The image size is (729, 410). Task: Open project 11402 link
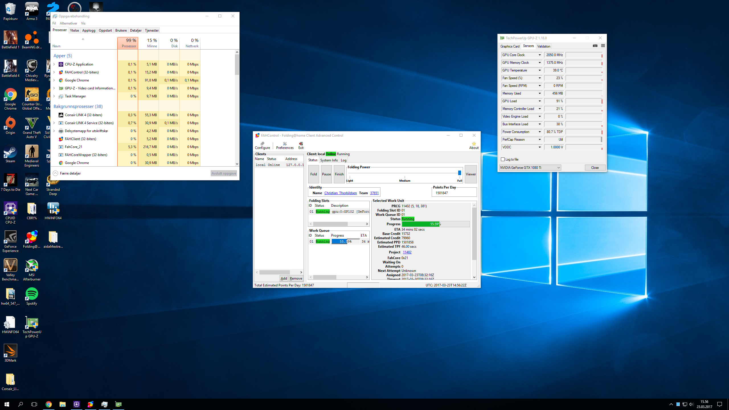(x=407, y=252)
